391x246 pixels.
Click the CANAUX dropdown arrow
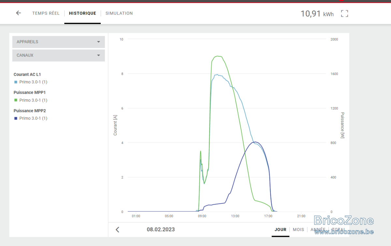pyautogui.click(x=98, y=56)
